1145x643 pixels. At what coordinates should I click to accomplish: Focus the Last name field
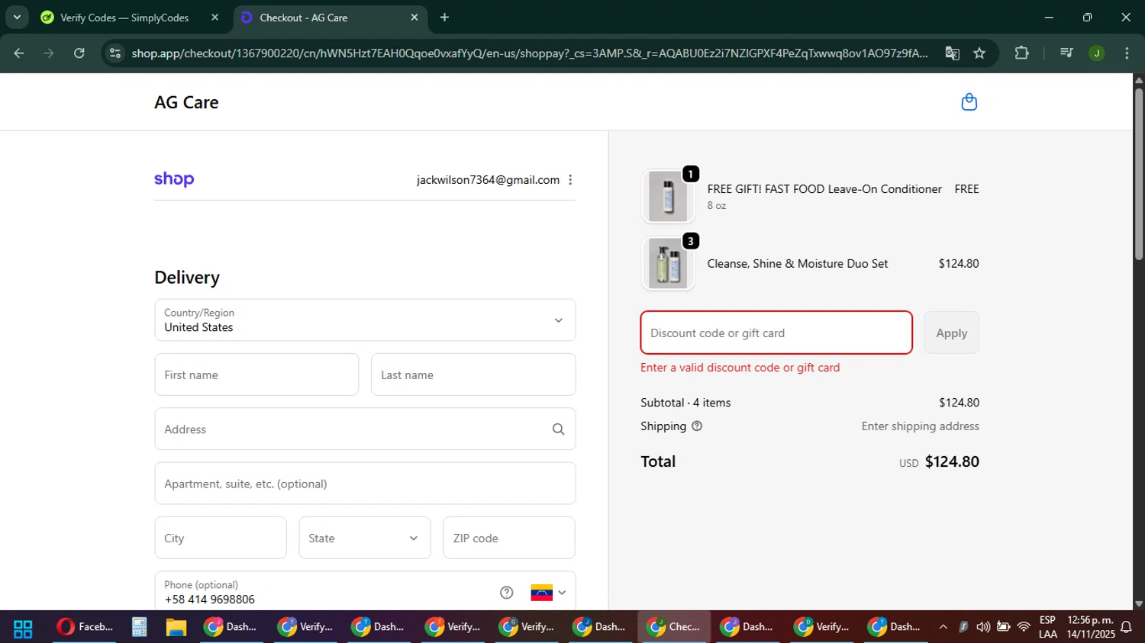tap(473, 375)
